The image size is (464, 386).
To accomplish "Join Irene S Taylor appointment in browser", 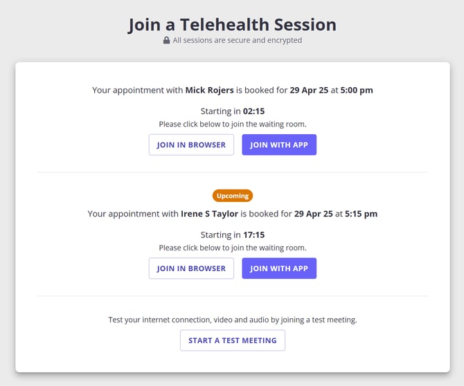I will 191,268.
